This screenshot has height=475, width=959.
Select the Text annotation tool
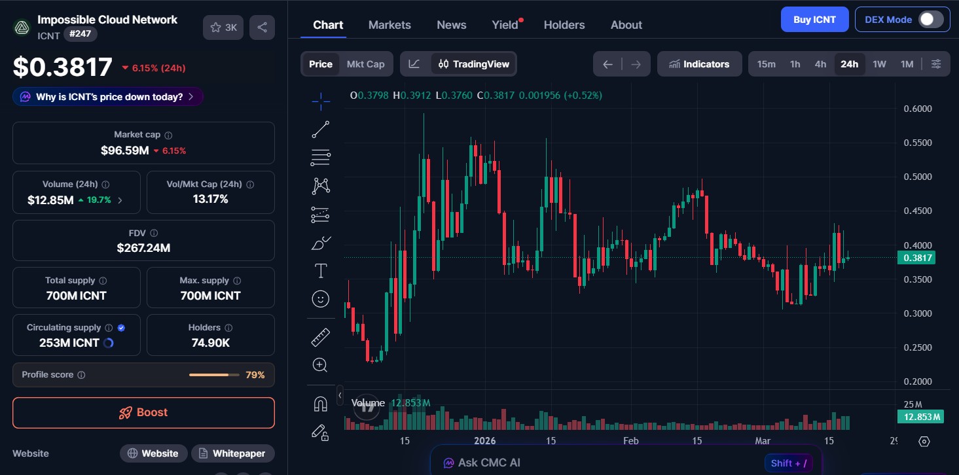coord(320,270)
